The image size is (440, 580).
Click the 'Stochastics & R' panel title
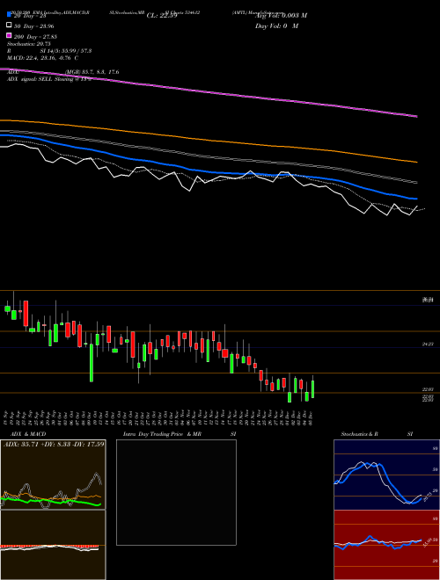pyautogui.click(x=359, y=434)
